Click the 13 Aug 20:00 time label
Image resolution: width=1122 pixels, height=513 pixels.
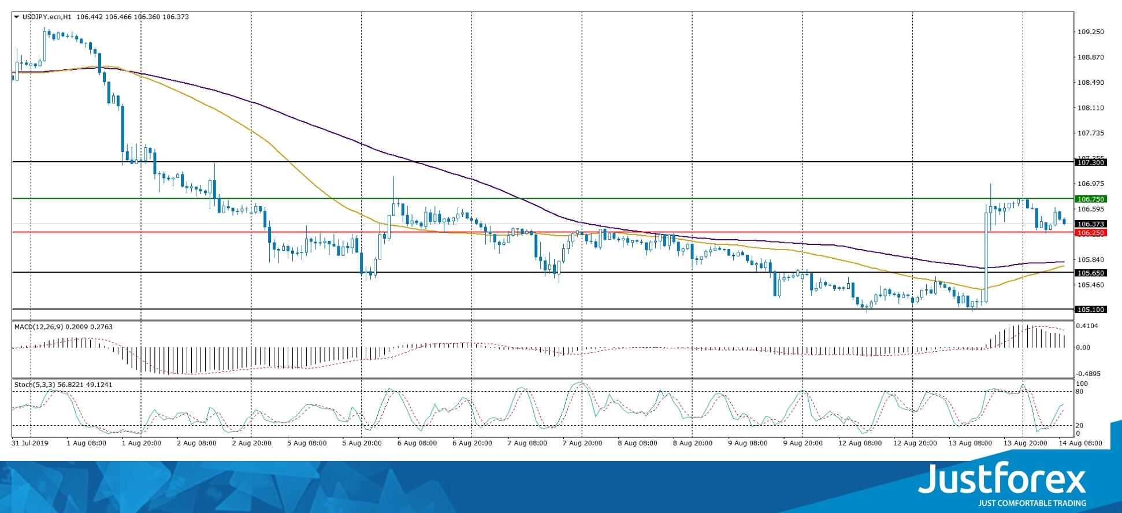click(x=1026, y=443)
